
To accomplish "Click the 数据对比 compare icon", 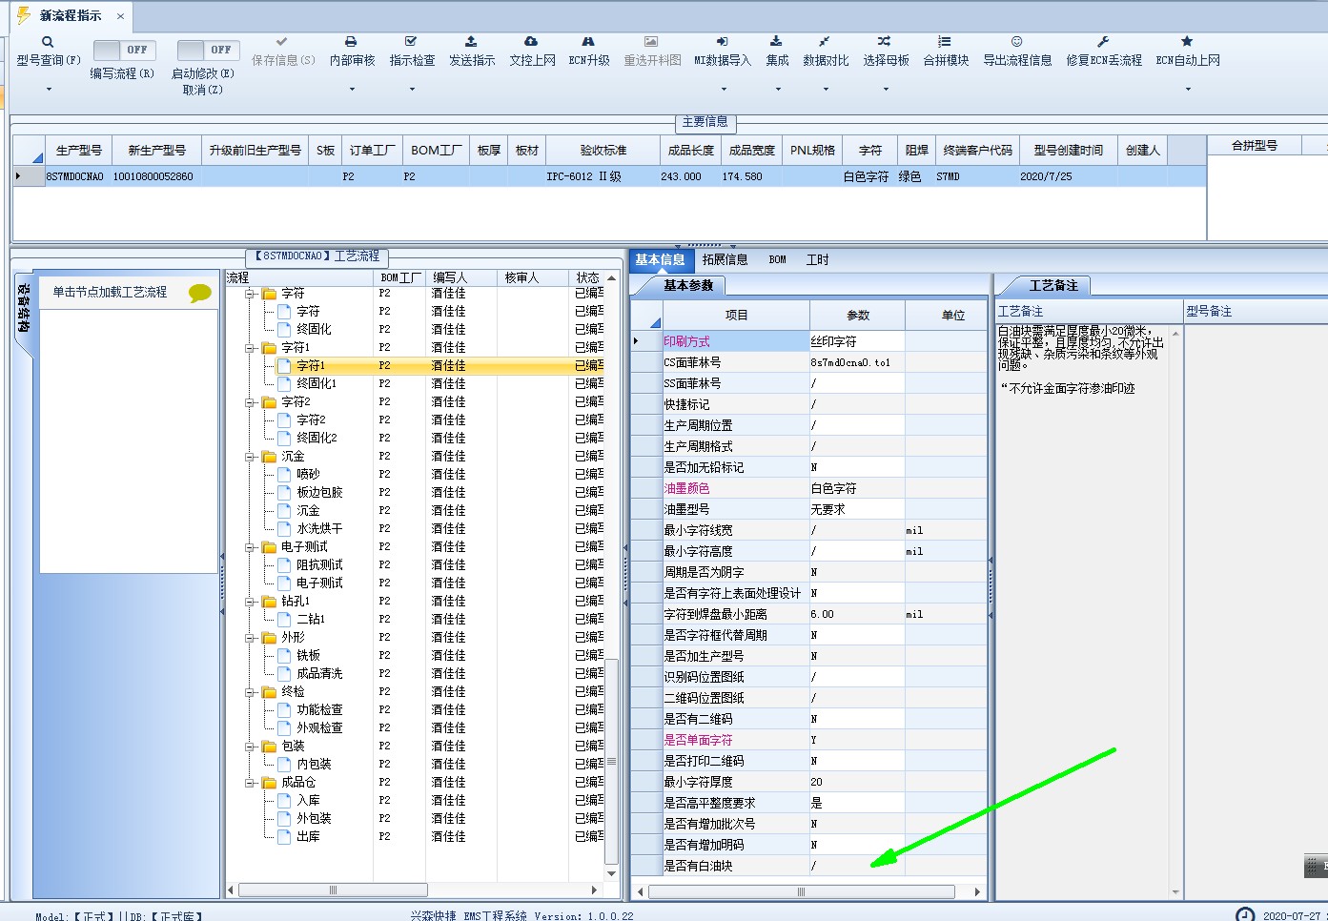I will coord(825,42).
